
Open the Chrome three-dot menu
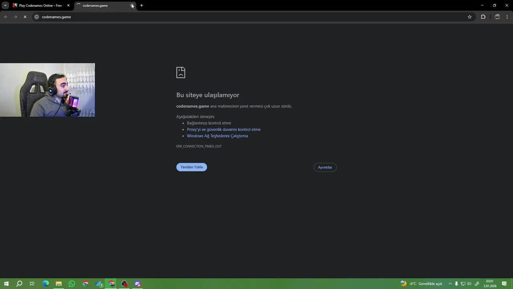[x=507, y=17]
